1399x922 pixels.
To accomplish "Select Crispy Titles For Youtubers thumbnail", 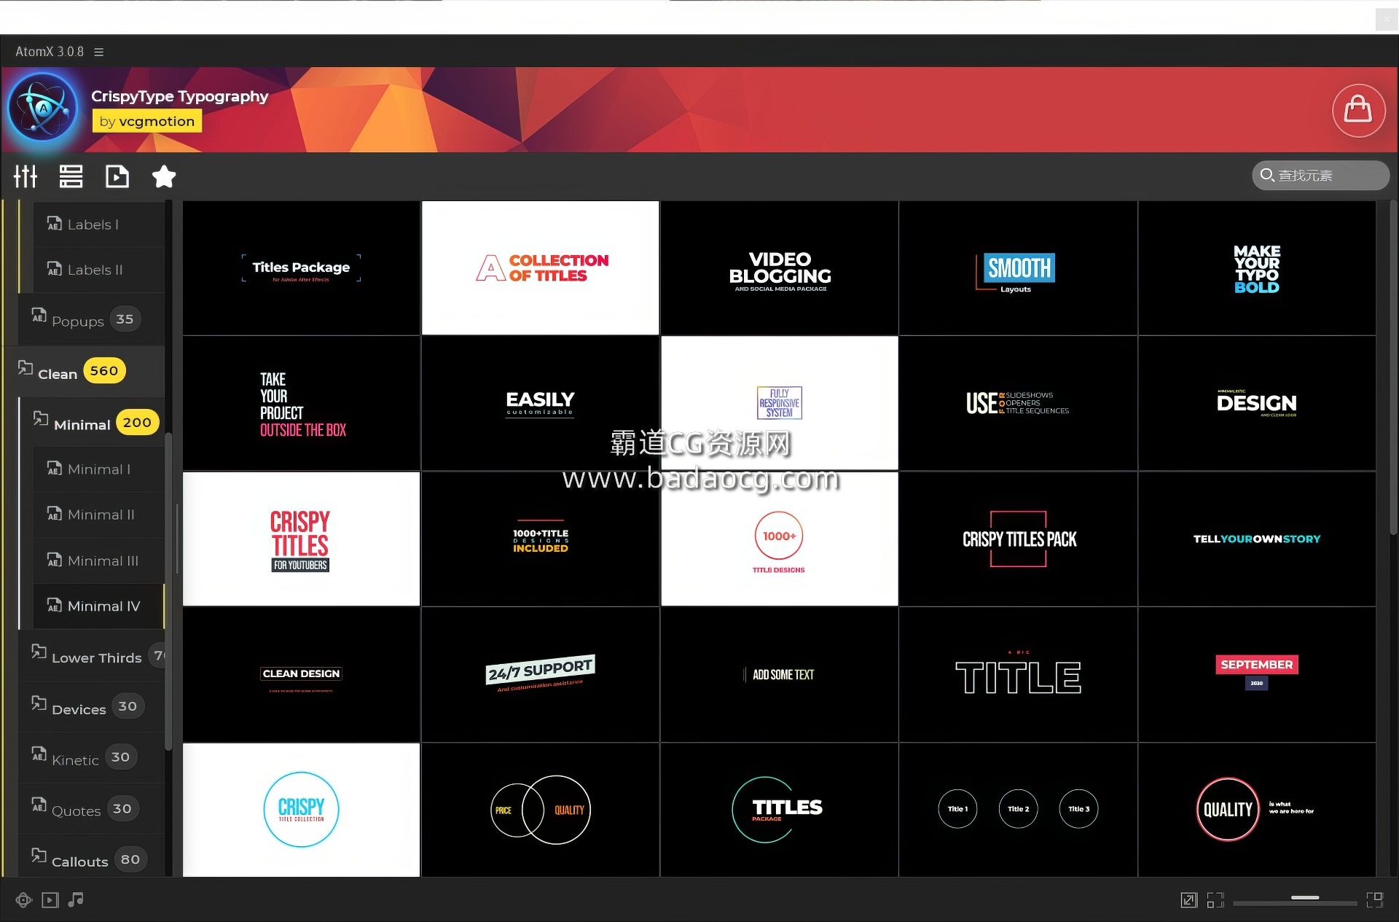I will [x=302, y=539].
